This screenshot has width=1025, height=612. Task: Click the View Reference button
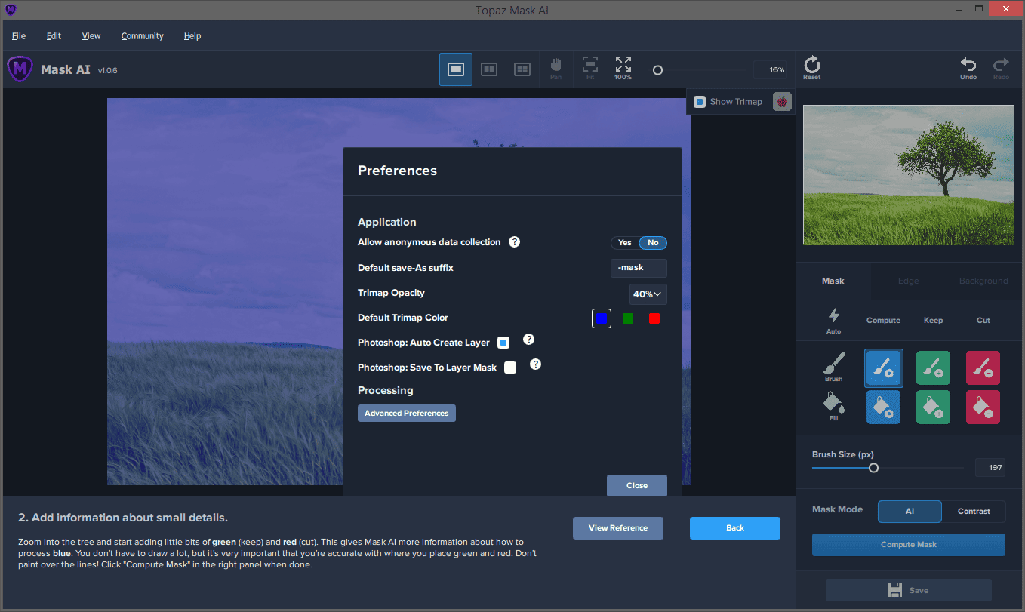coord(618,528)
